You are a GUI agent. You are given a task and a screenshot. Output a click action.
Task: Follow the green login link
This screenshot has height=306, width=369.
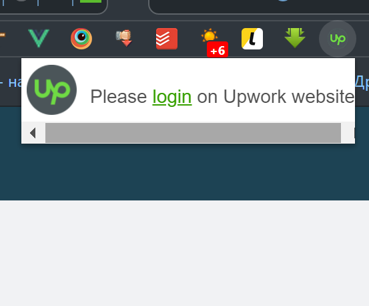[x=172, y=97]
